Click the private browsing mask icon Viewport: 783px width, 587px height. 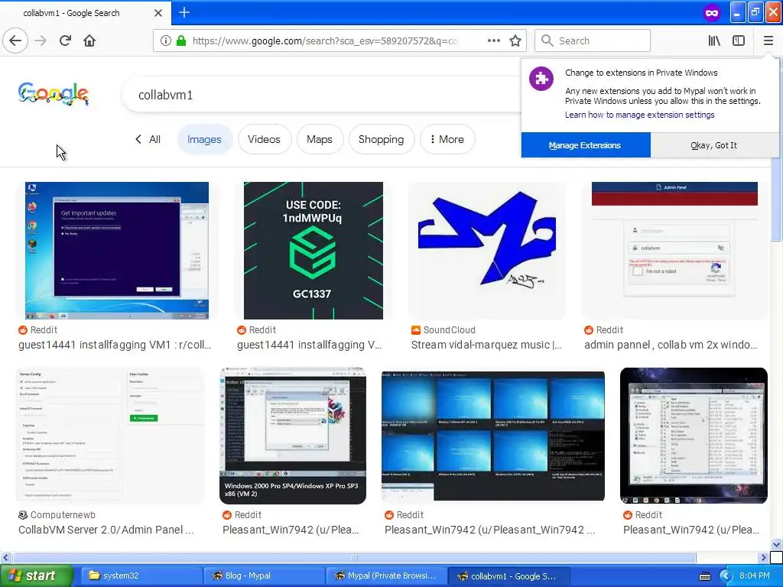pyautogui.click(x=712, y=13)
